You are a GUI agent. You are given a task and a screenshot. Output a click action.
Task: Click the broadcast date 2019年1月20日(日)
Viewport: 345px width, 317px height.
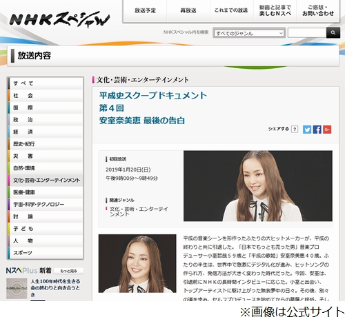[x=128, y=170]
